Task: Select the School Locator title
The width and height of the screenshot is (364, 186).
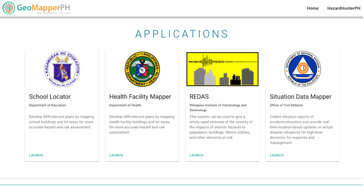Action: point(50,97)
